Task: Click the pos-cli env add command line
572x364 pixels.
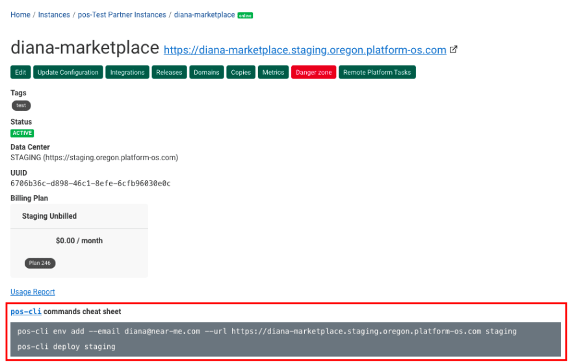Action: 267,332
